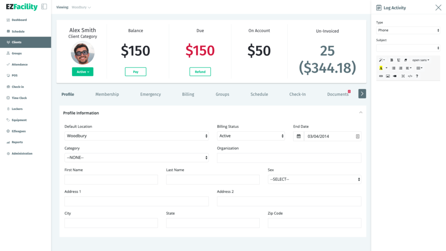Toggle the client's Active status
Viewport: 446px width, 251px height.
pyautogui.click(x=82, y=71)
